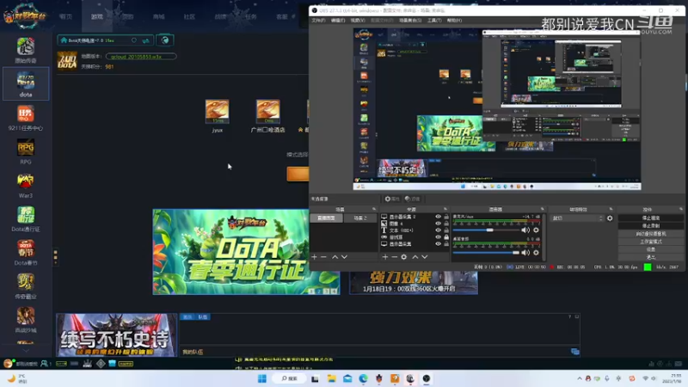The width and height of the screenshot is (688, 387).
Task: Open Dota春节 in the sidebar
Action: [26, 253]
